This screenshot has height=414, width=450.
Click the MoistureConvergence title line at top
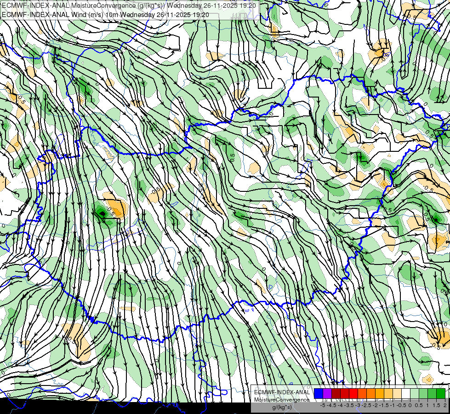coord(129,6)
